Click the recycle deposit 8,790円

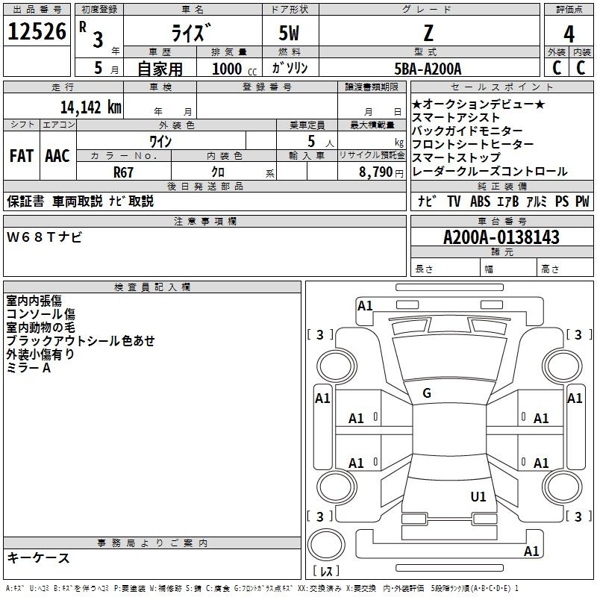coord(381,172)
